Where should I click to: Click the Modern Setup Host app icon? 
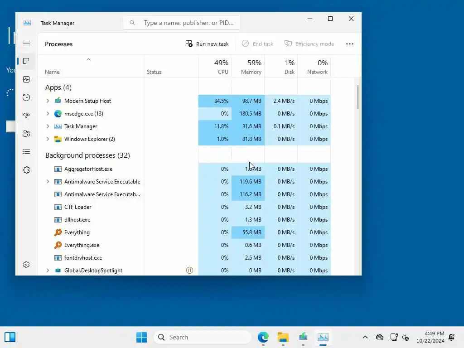(58, 101)
